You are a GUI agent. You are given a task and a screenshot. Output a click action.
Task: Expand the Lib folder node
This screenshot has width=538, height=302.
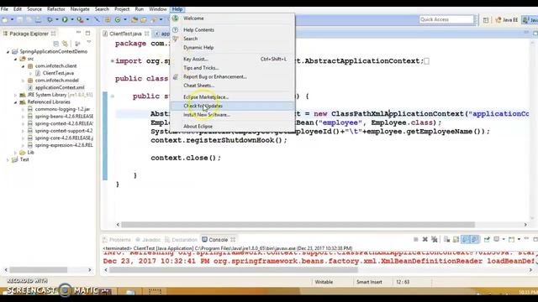point(15,153)
